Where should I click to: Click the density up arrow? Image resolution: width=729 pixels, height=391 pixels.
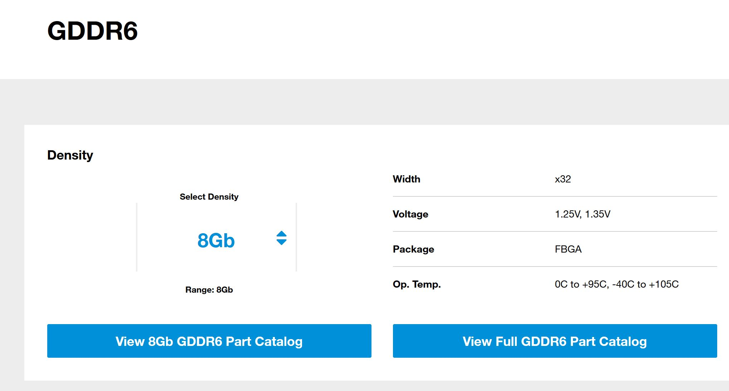(282, 234)
